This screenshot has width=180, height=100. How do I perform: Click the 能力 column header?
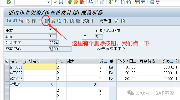click(x=83, y=61)
